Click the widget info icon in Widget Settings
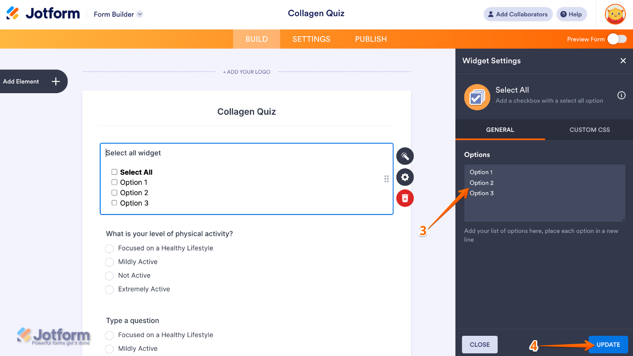Viewport: 633px width, 356px height. click(621, 95)
